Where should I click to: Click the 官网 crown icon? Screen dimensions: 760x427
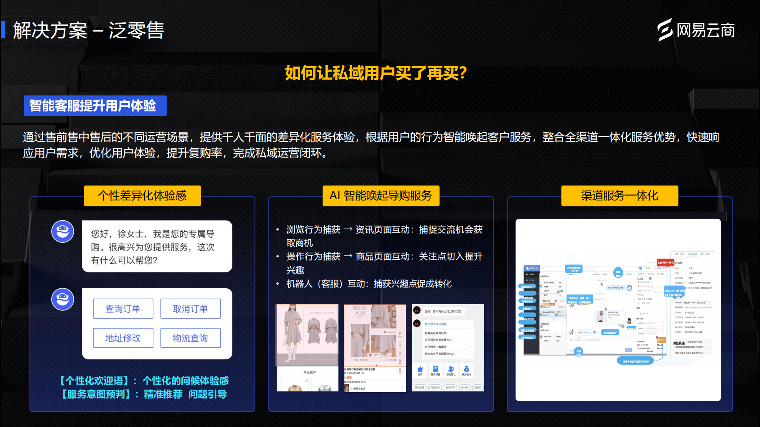click(420, 369)
